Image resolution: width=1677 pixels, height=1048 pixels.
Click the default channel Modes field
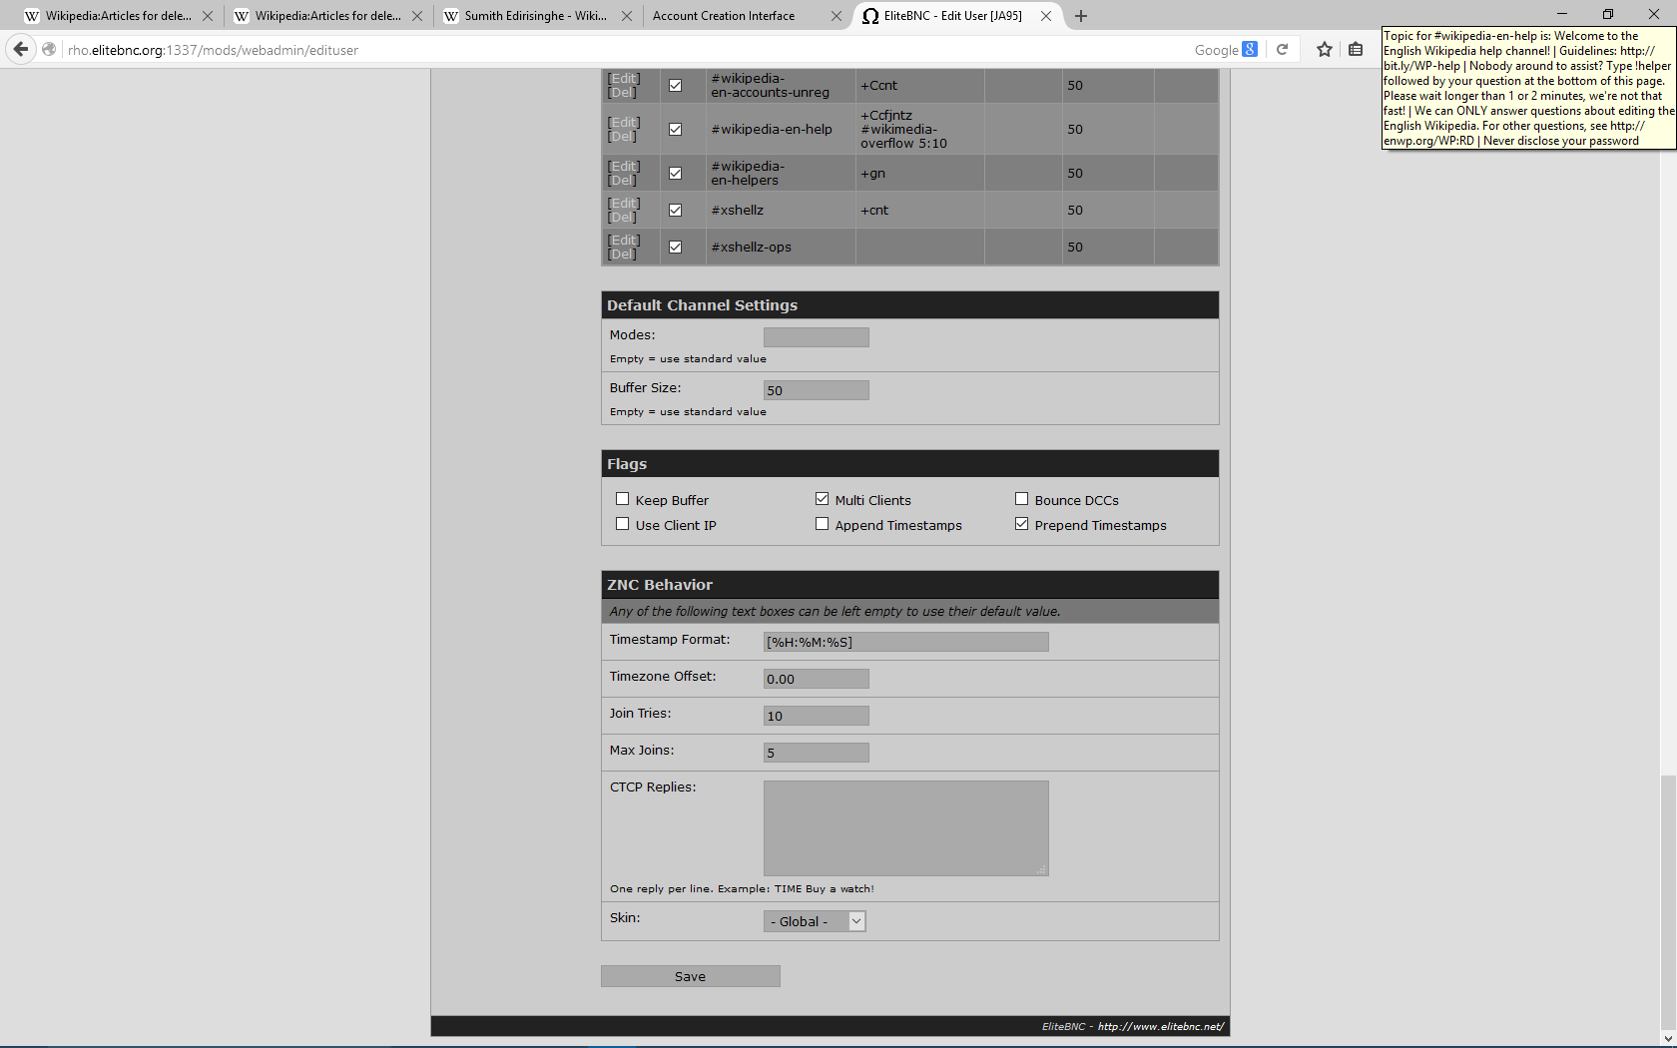(817, 337)
